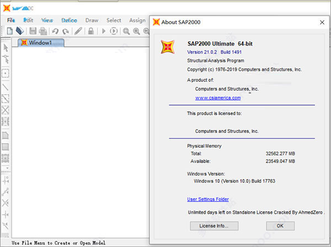
Task: Click the SAP2000 logo in About dialog
Action: [168, 47]
